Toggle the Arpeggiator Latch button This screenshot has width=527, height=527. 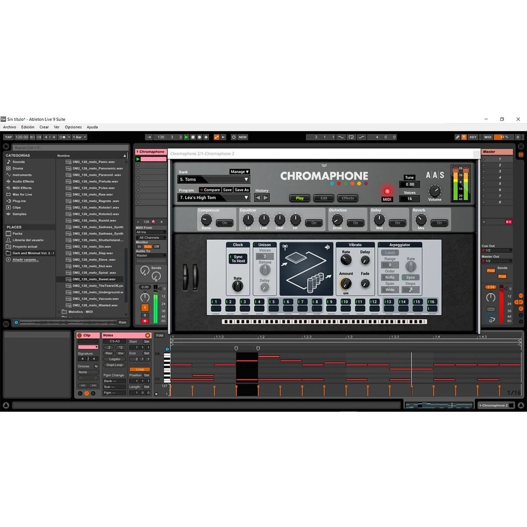[x=390, y=253]
